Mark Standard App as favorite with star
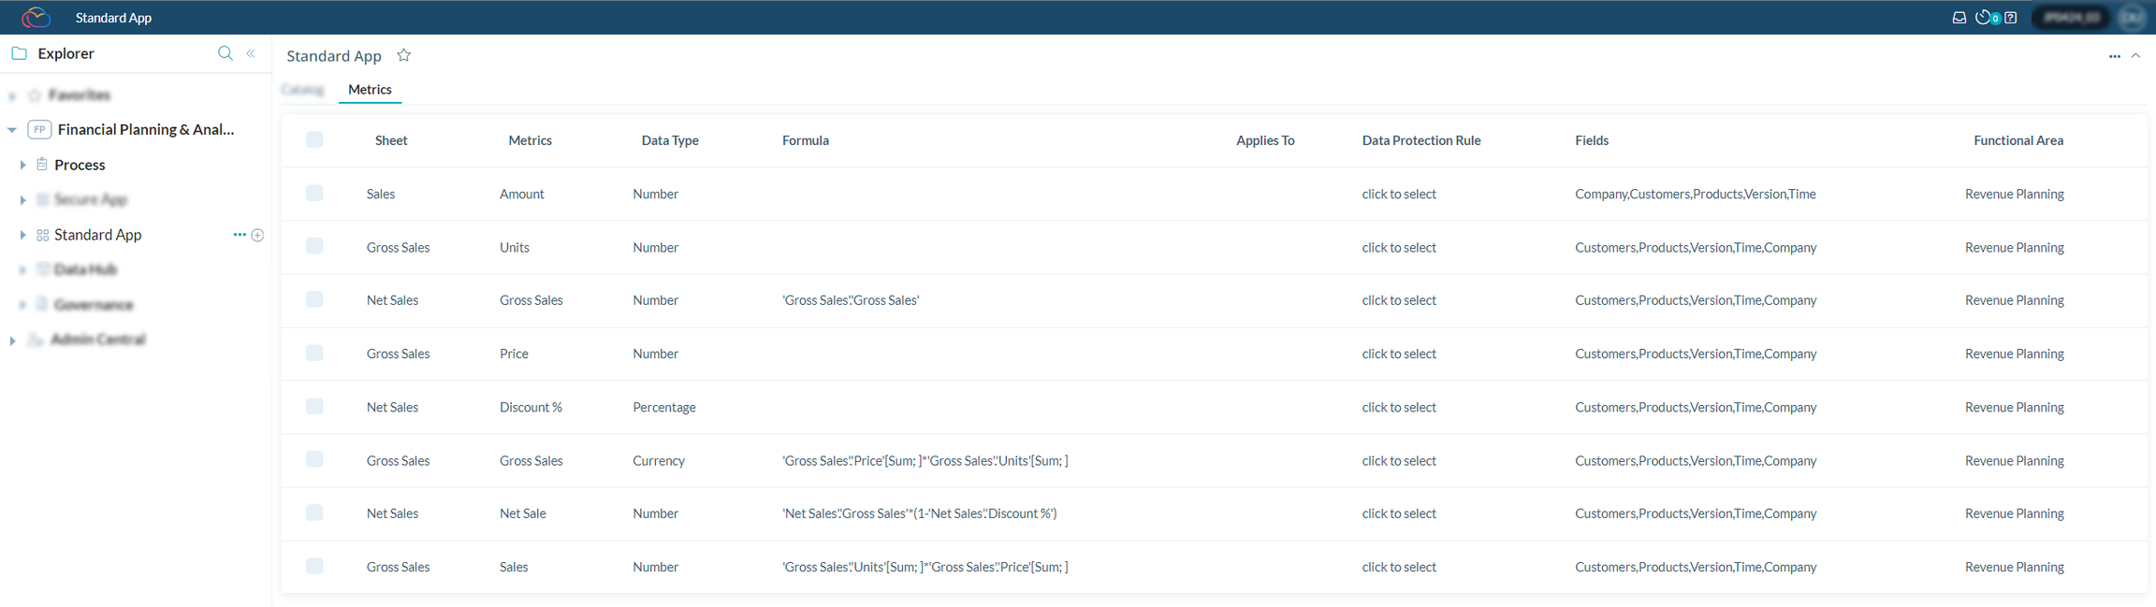This screenshot has height=607, width=2156. pos(404,55)
